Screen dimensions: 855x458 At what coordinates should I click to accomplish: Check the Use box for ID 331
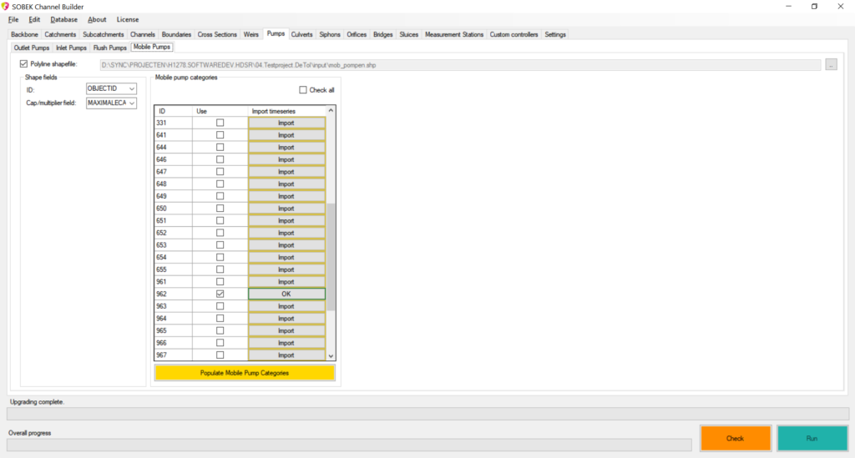point(220,123)
